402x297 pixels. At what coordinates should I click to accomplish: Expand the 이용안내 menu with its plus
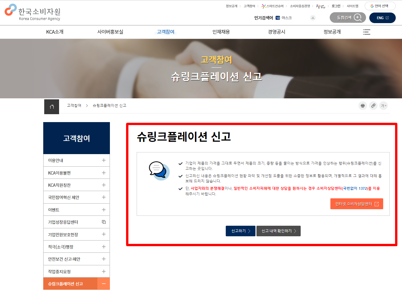point(104,160)
